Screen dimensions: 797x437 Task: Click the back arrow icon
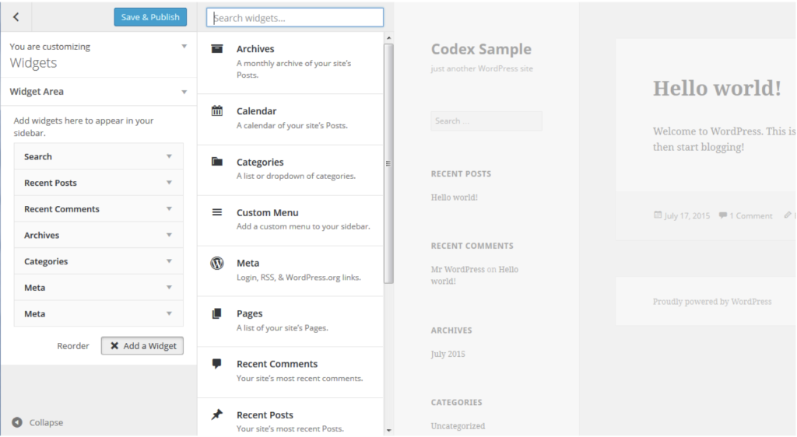[16, 17]
